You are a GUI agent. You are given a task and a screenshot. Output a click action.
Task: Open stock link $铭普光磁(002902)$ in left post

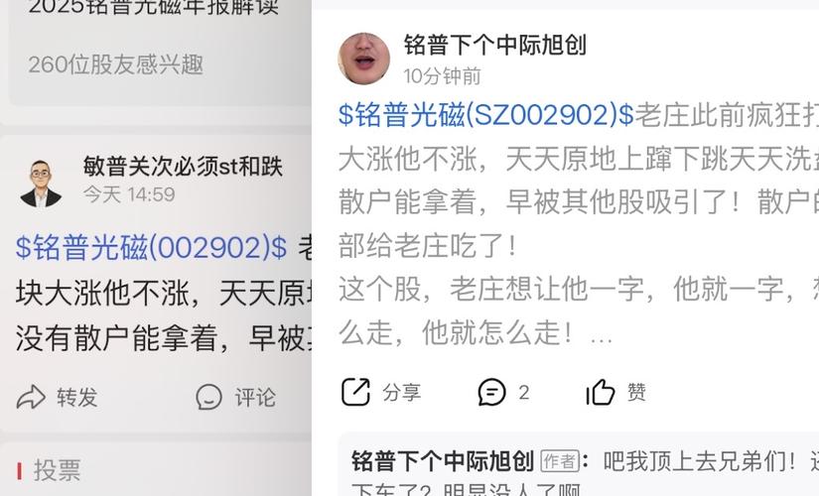(x=152, y=247)
